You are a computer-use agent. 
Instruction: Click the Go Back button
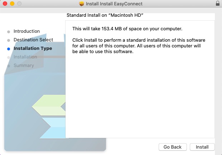(173, 147)
